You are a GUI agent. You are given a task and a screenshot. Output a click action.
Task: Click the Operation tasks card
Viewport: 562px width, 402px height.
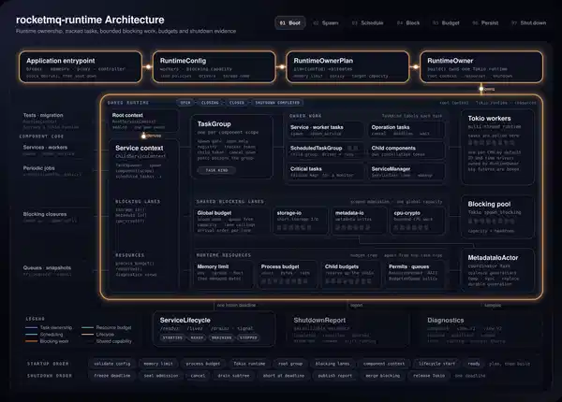pyautogui.click(x=407, y=130)
